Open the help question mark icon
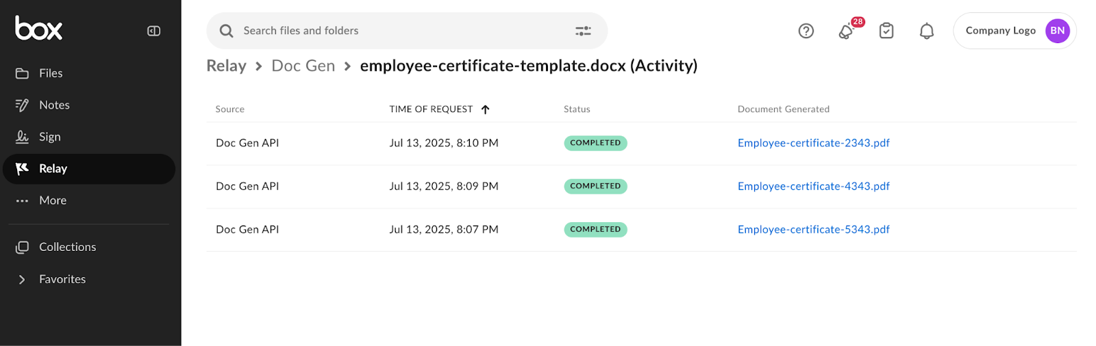The width and height of the screenshot is (1096, 346). [x=806, y=31]
